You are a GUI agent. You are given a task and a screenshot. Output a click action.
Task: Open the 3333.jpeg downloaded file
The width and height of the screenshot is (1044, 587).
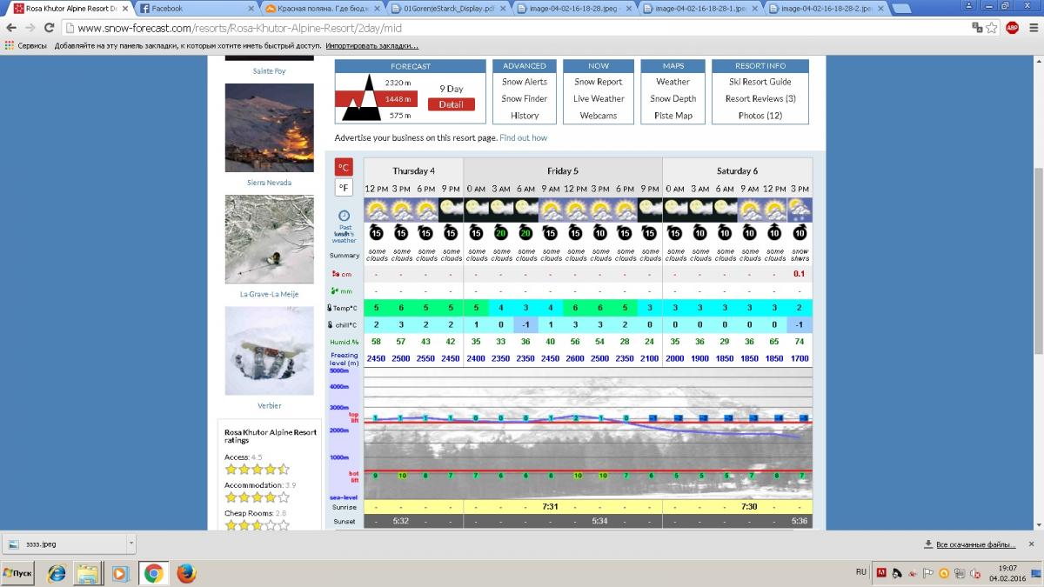pyautogui.click(x=63, y=544)
